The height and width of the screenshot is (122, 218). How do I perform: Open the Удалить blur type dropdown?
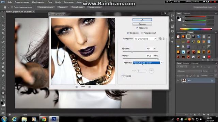tap(148, 63)
